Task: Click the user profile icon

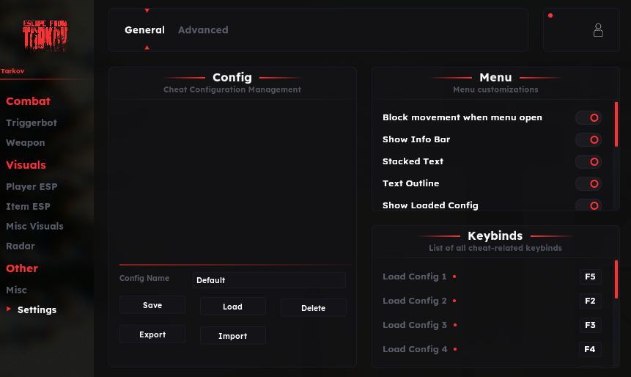Action: (598, 30)
